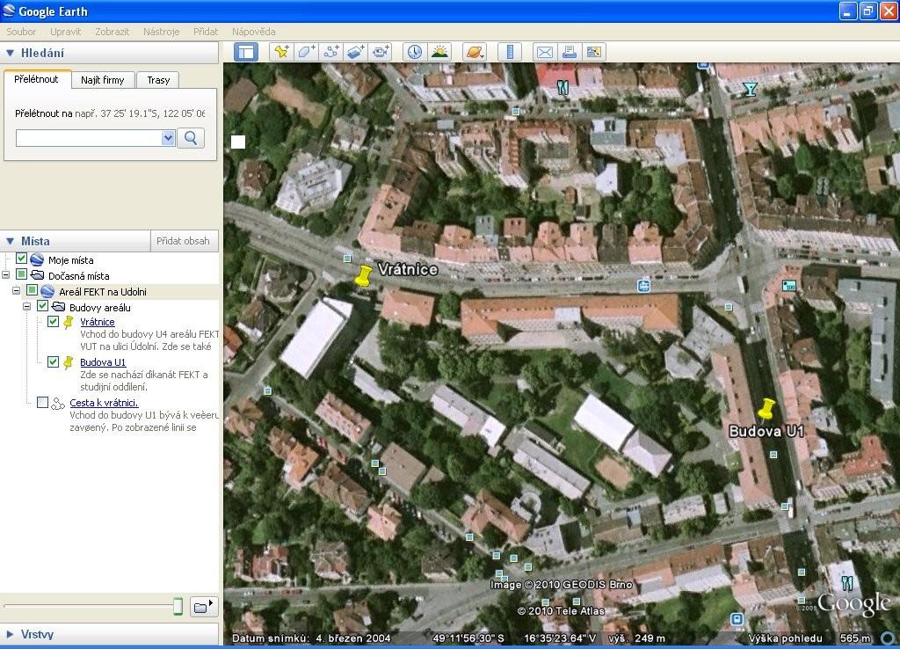900x649 pixels.
Task: Open the Vrátnice link in Places
Action: coord(97,322)
